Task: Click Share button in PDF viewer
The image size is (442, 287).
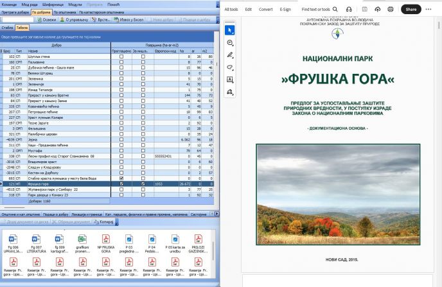Action: 411,9
